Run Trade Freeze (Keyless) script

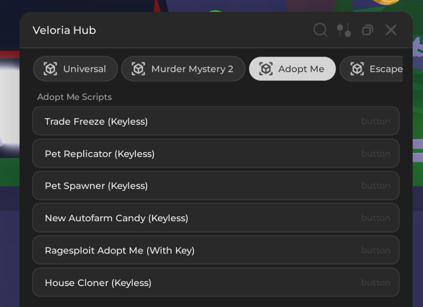pos(216,121)
